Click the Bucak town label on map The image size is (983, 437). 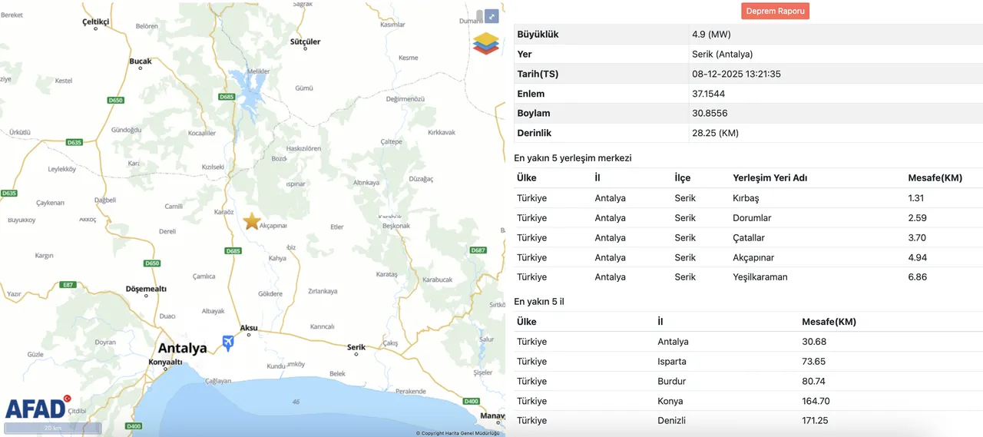[141, 61]
